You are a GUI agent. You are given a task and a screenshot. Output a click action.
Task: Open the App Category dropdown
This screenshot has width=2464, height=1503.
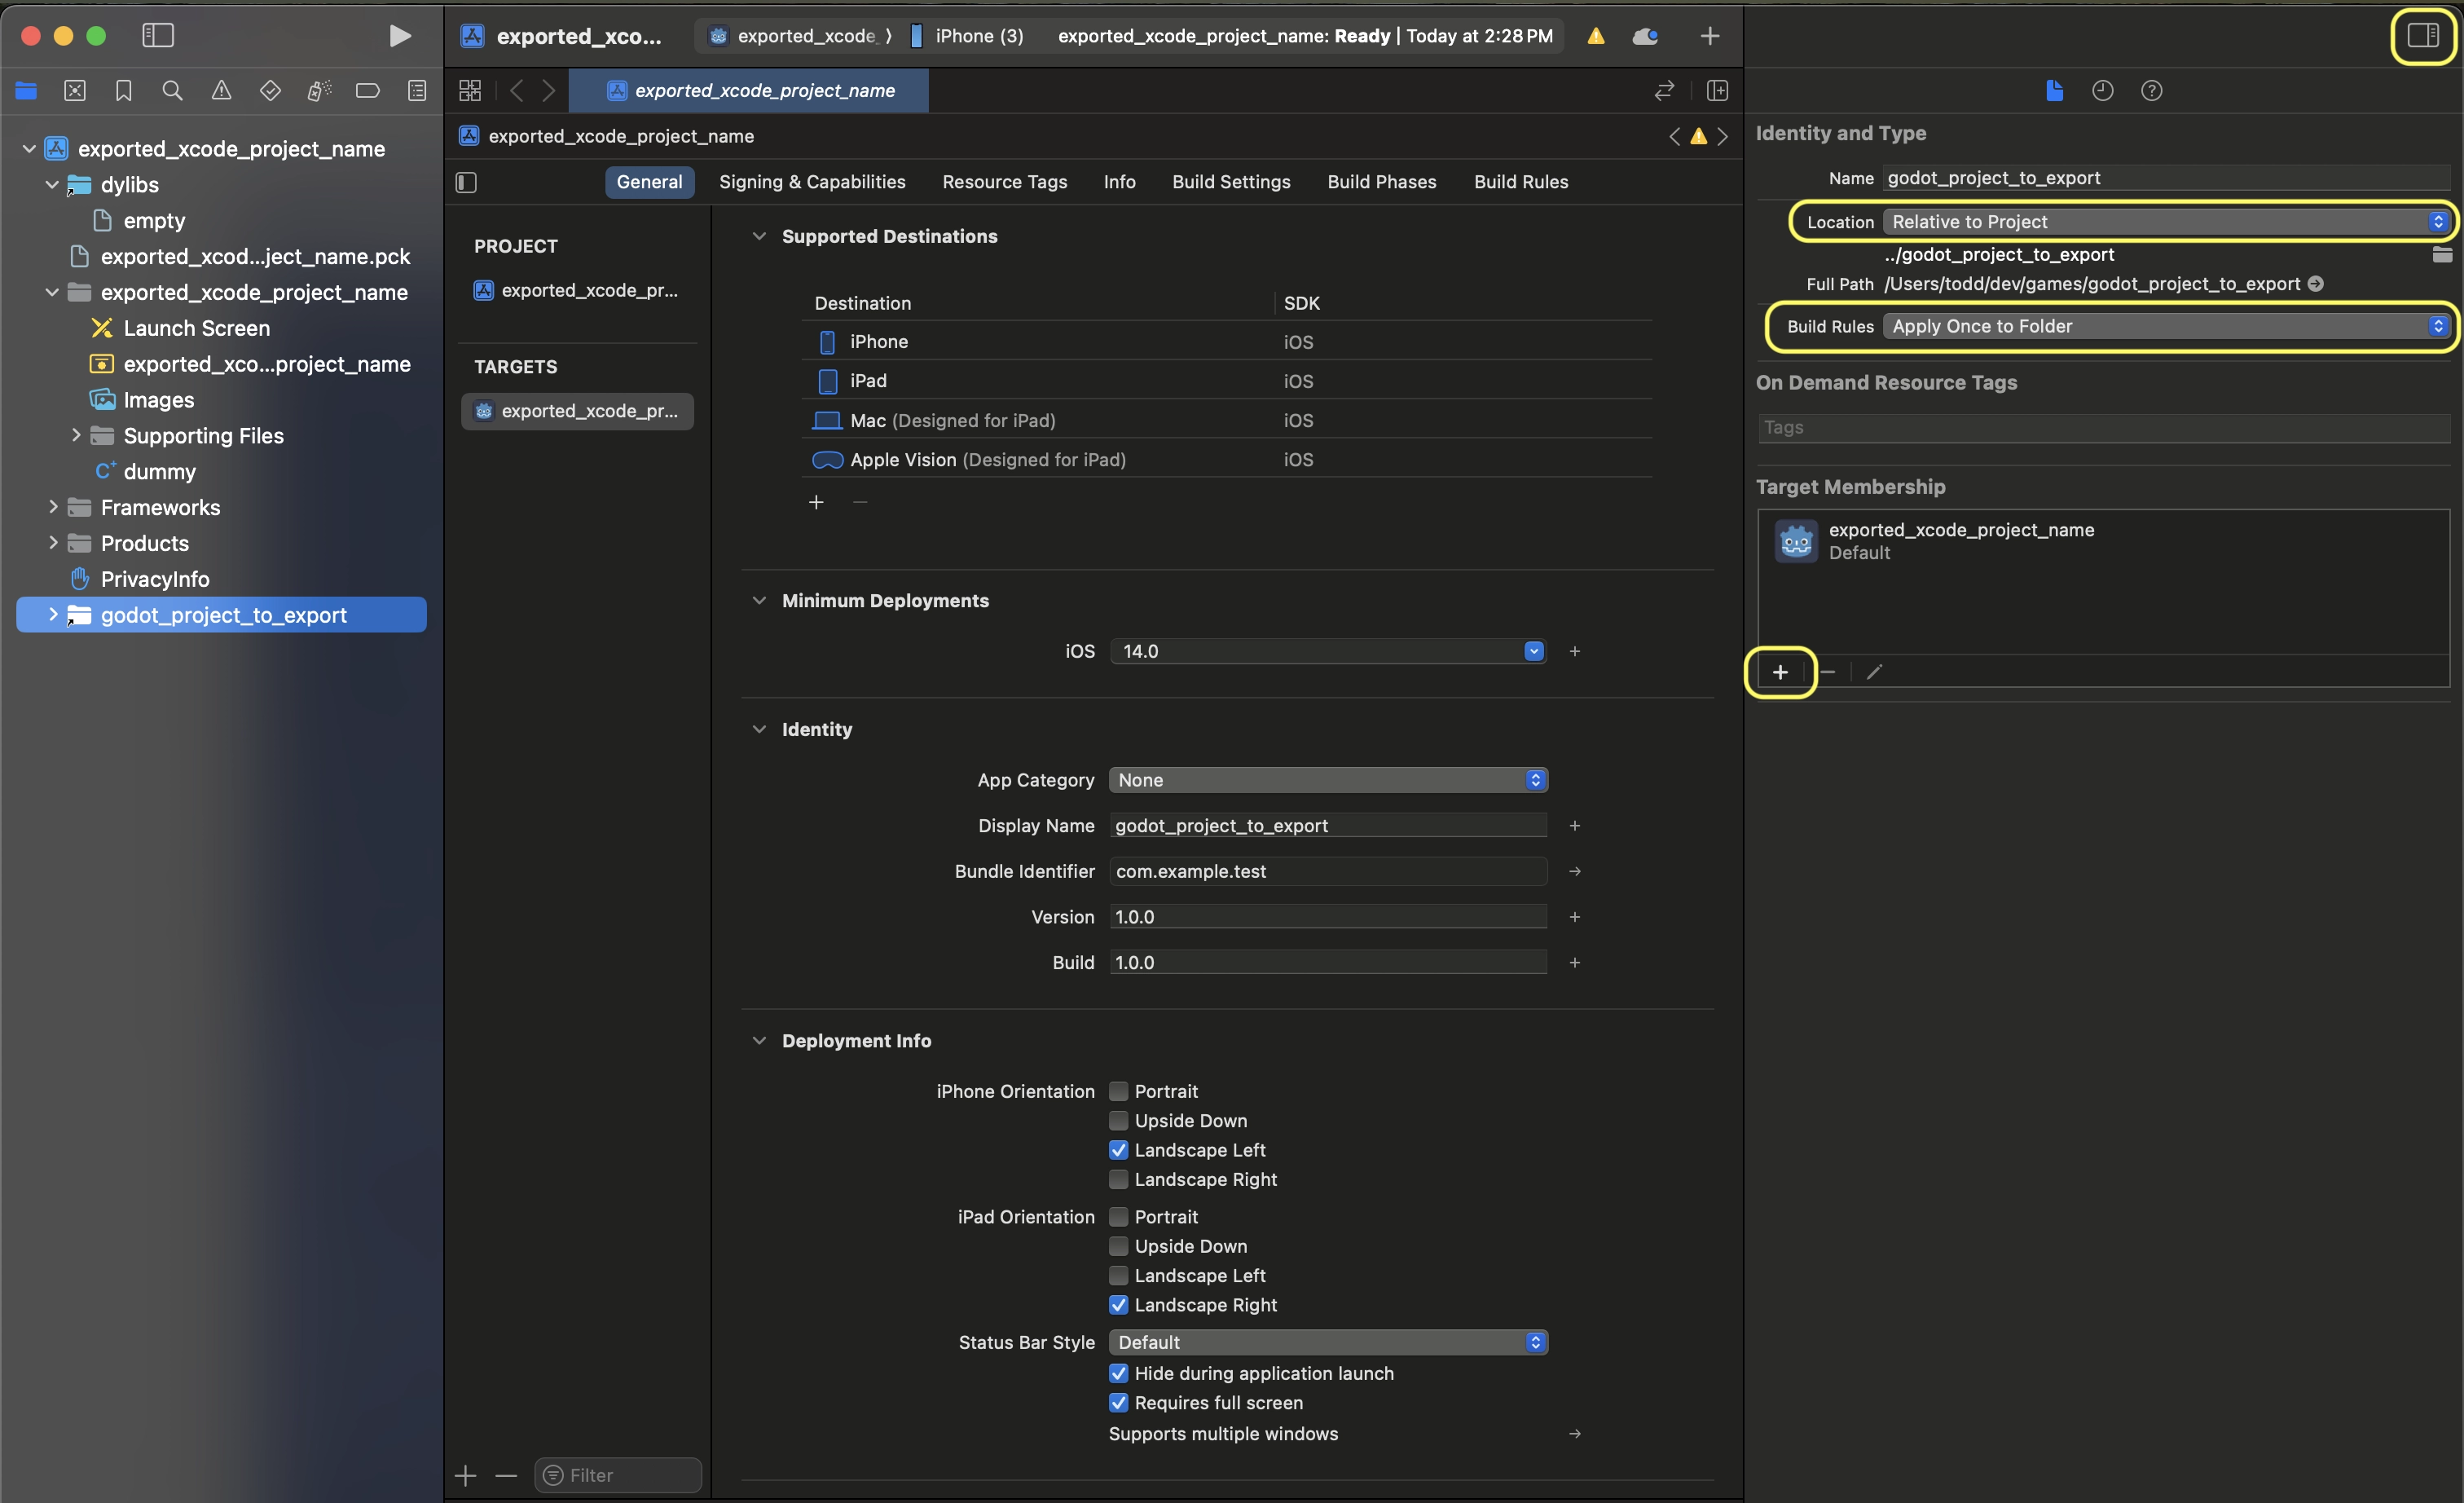coord(1328,780)
